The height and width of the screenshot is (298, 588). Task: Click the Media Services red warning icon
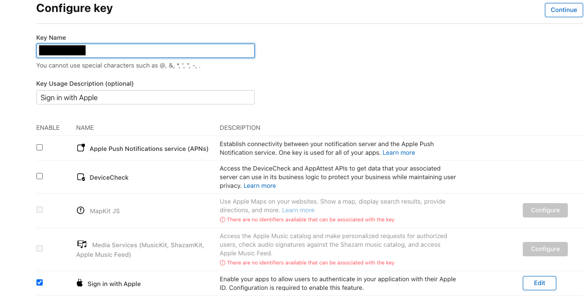tap(223, 263)
